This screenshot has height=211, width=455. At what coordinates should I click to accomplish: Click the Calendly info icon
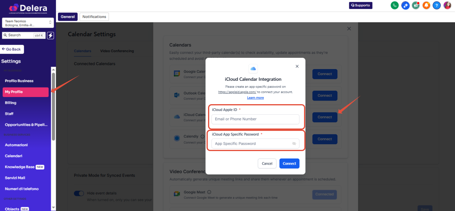point(202,137)
